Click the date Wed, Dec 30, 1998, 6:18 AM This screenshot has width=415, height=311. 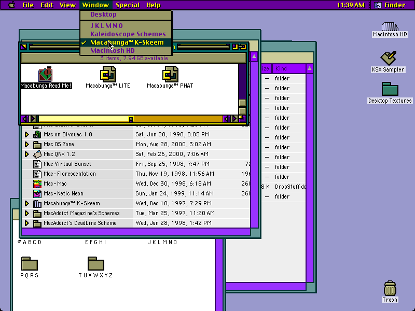point(173,183)
